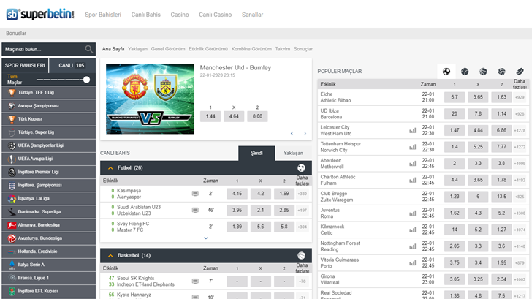532x299 pixels.
Task: Open stats icon for Vitoria Guimaraes match
Action: pos(413,262)
